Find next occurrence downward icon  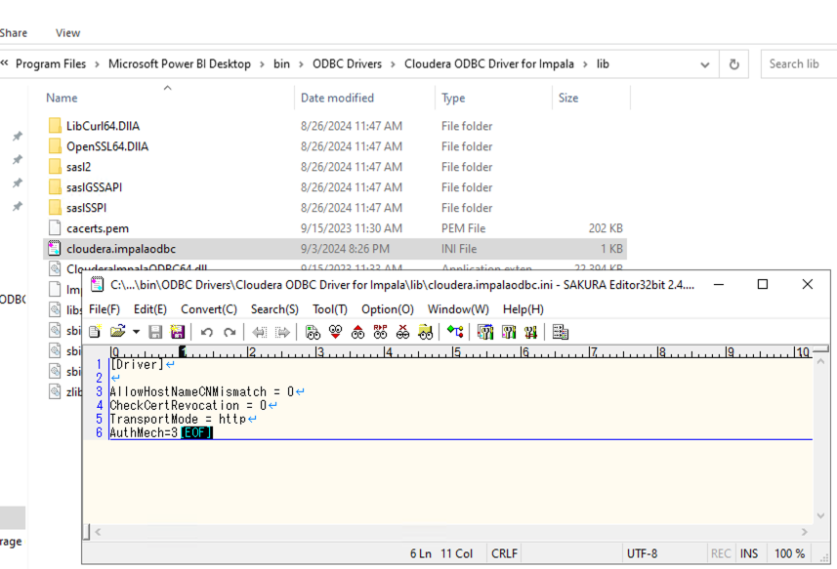(x=335, y=332)
